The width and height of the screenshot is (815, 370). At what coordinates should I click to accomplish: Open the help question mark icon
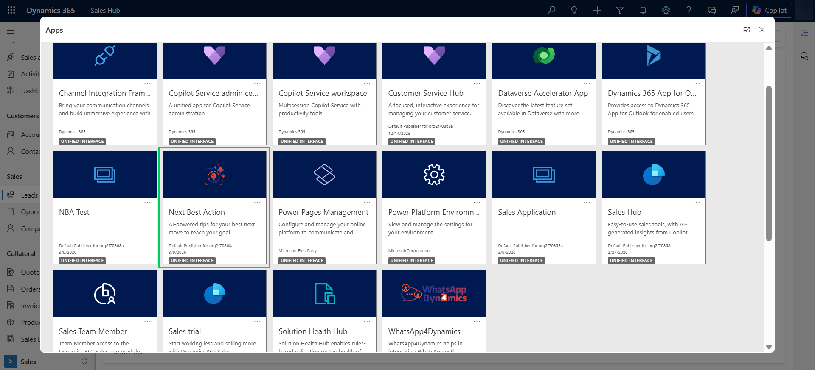689,10
